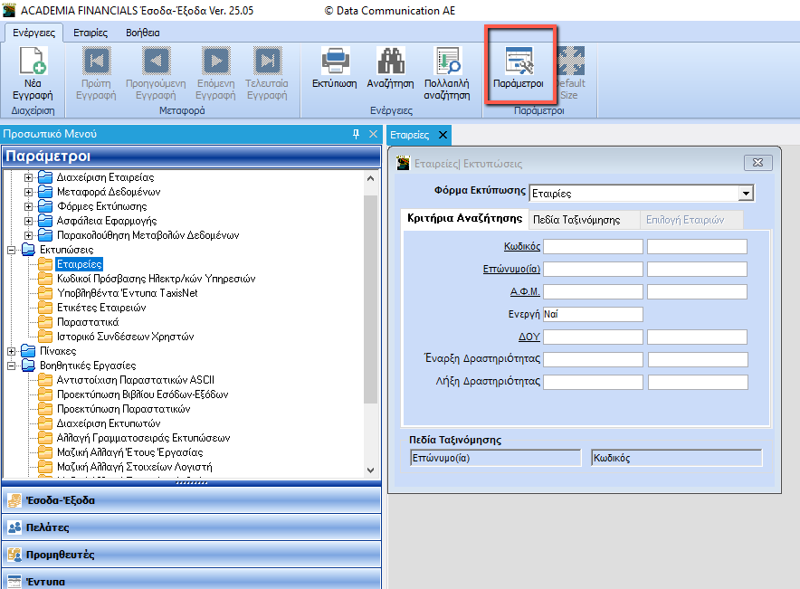Collapse the Βοηθητικές Εργασίες tree node

coord(11,366)
